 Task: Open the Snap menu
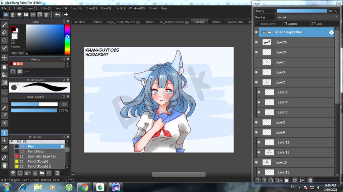pos(76,8)
